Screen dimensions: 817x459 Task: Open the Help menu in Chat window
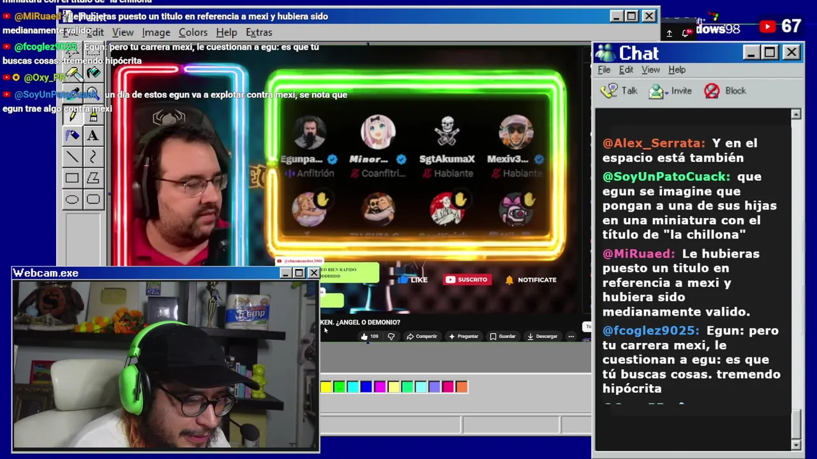click(677, 69)
